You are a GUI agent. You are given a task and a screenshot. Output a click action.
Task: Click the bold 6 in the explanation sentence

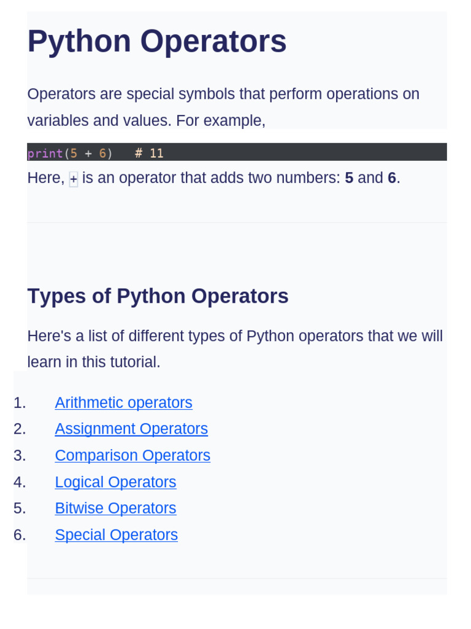[392, 178]
